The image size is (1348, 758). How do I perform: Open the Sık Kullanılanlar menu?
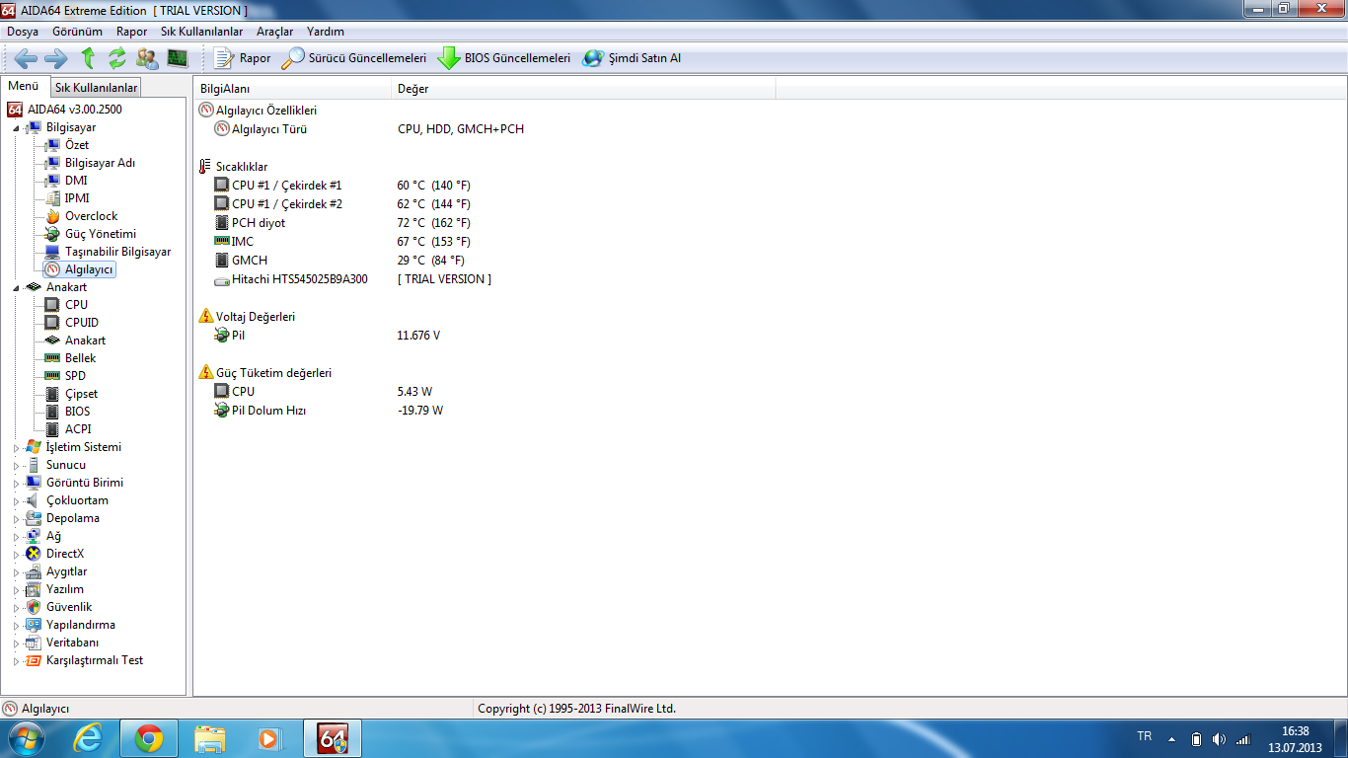click(x=201, y=32)
